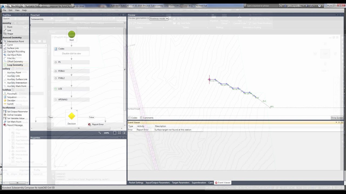346x194 pixels.
Task: Select the Start node in flowchart
Action: coord(72,36)
